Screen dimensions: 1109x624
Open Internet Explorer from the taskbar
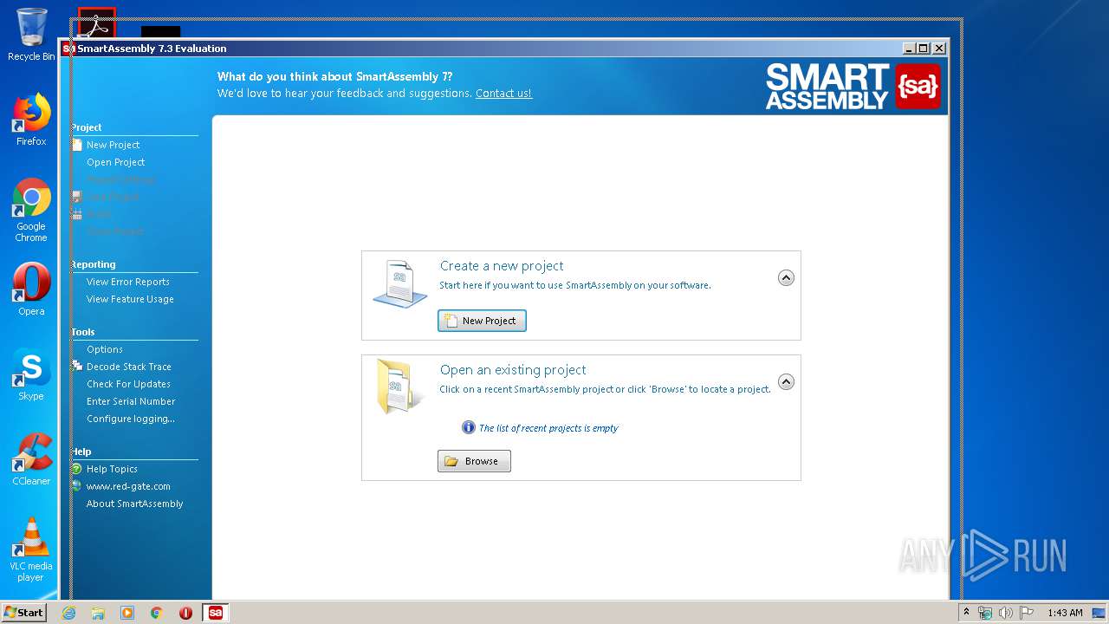pos(69,613)
